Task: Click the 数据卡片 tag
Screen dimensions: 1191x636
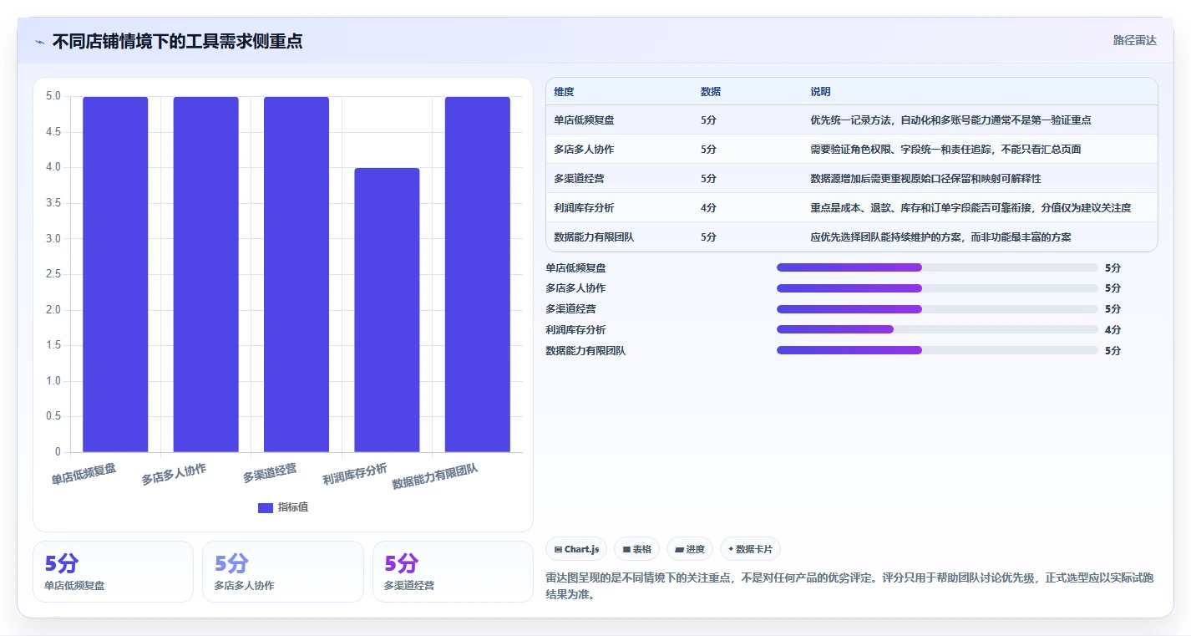Action: click(750, 549)
